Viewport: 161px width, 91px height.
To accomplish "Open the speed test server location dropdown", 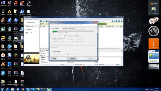I will 73,28.
